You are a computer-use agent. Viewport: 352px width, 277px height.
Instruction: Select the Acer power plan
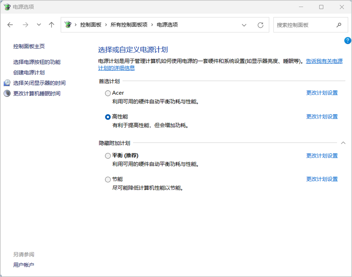click(108, 93)
